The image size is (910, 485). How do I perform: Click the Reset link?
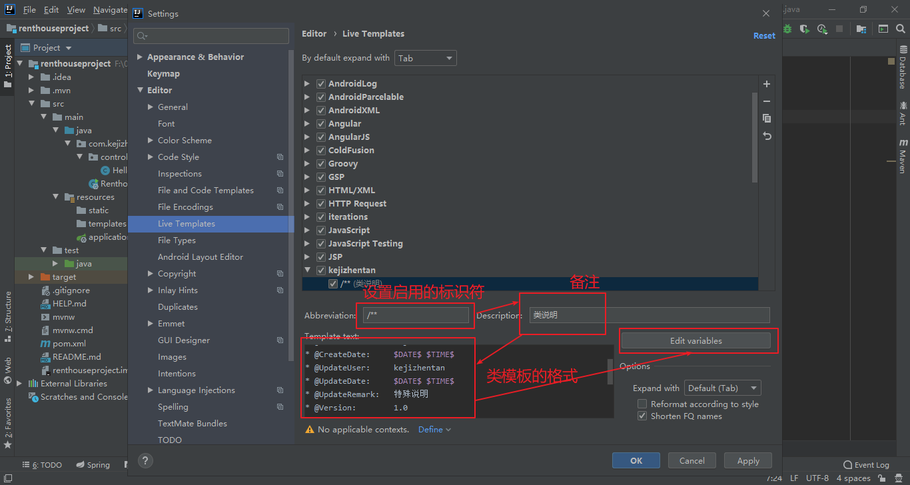click(764, 36)
